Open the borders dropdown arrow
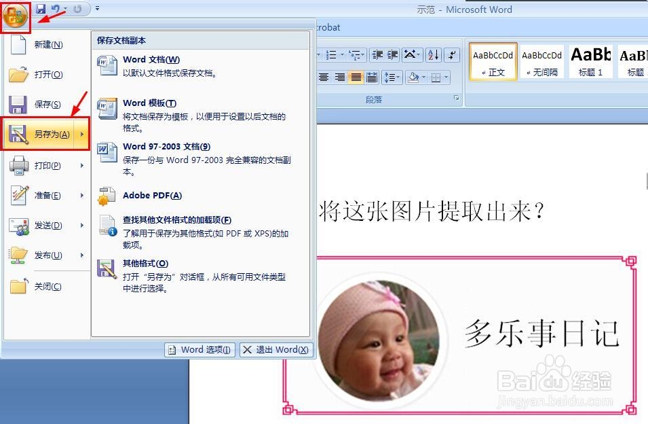The image size is (648, 424). pyautogui.click(x=446, y=77)
